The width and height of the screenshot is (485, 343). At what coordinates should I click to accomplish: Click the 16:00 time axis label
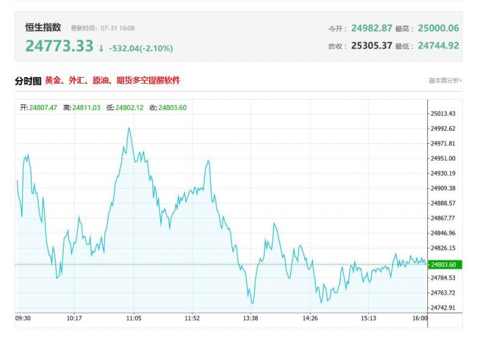point(420,318)
